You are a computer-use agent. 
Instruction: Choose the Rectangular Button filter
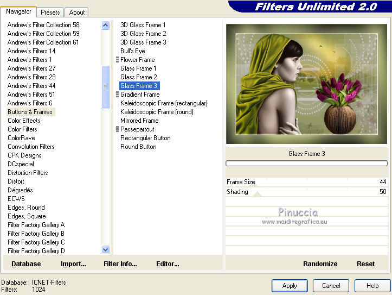pyautogui.click(x=145, y=138)
